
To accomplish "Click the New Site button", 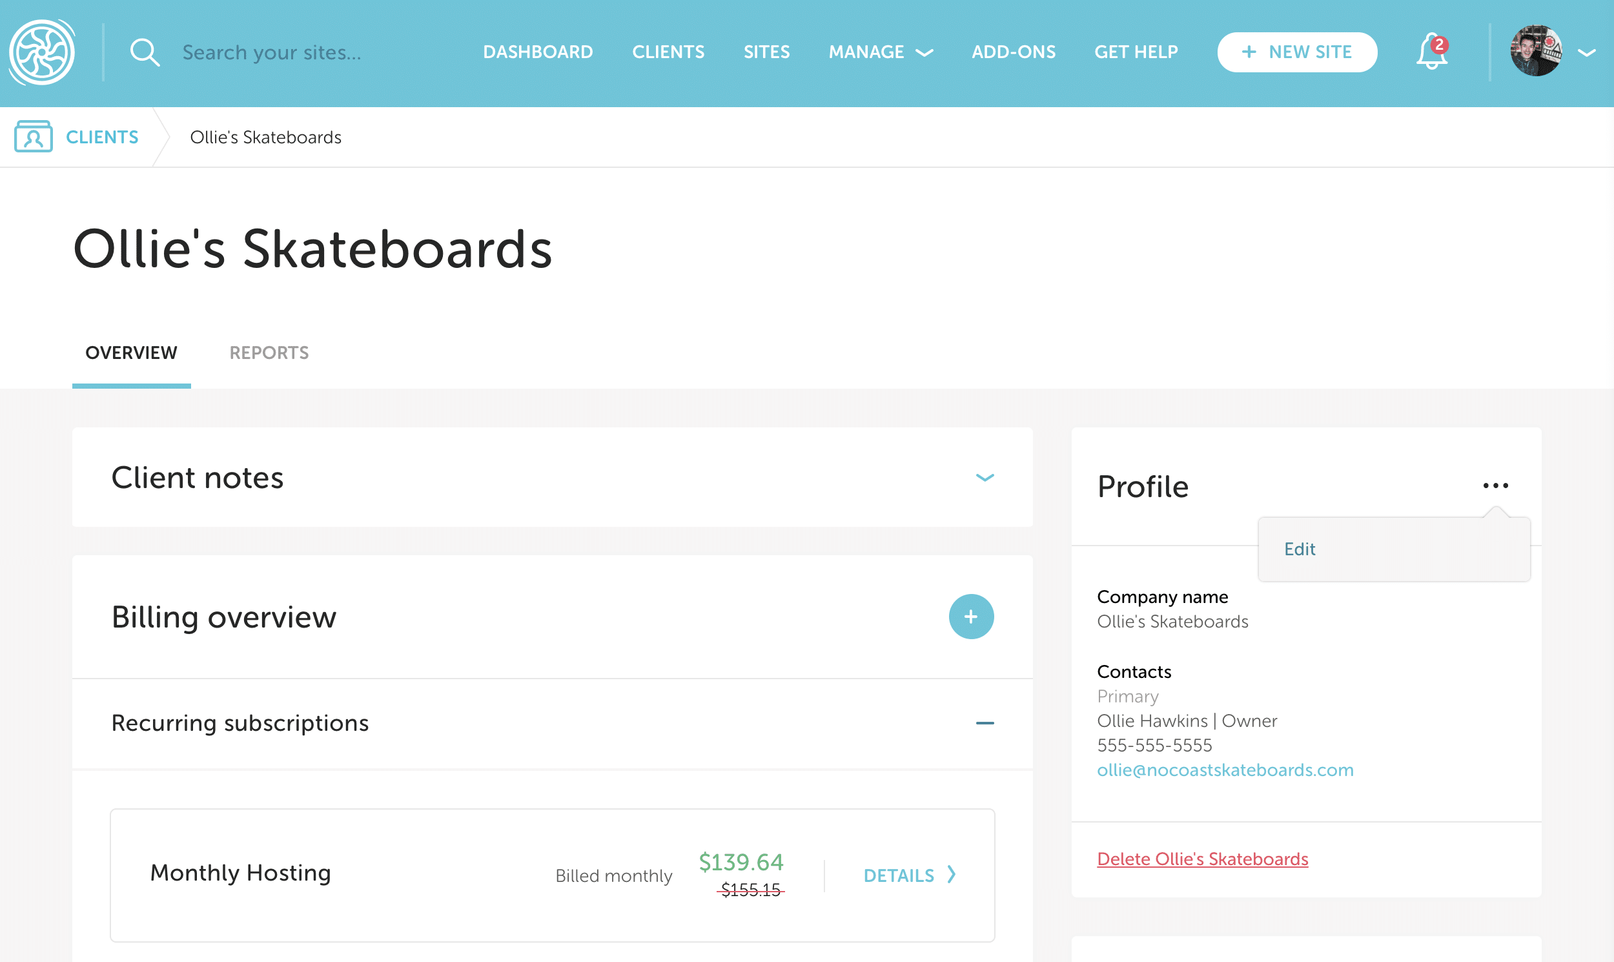I will point(1297,52).
